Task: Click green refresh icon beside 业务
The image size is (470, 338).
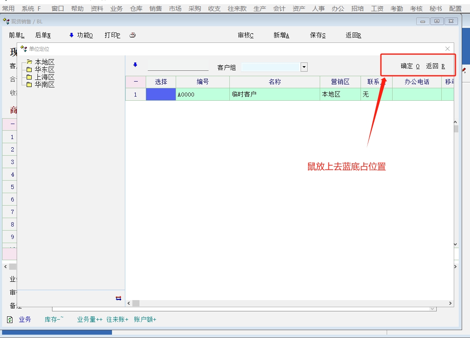Action: [10, 320]
